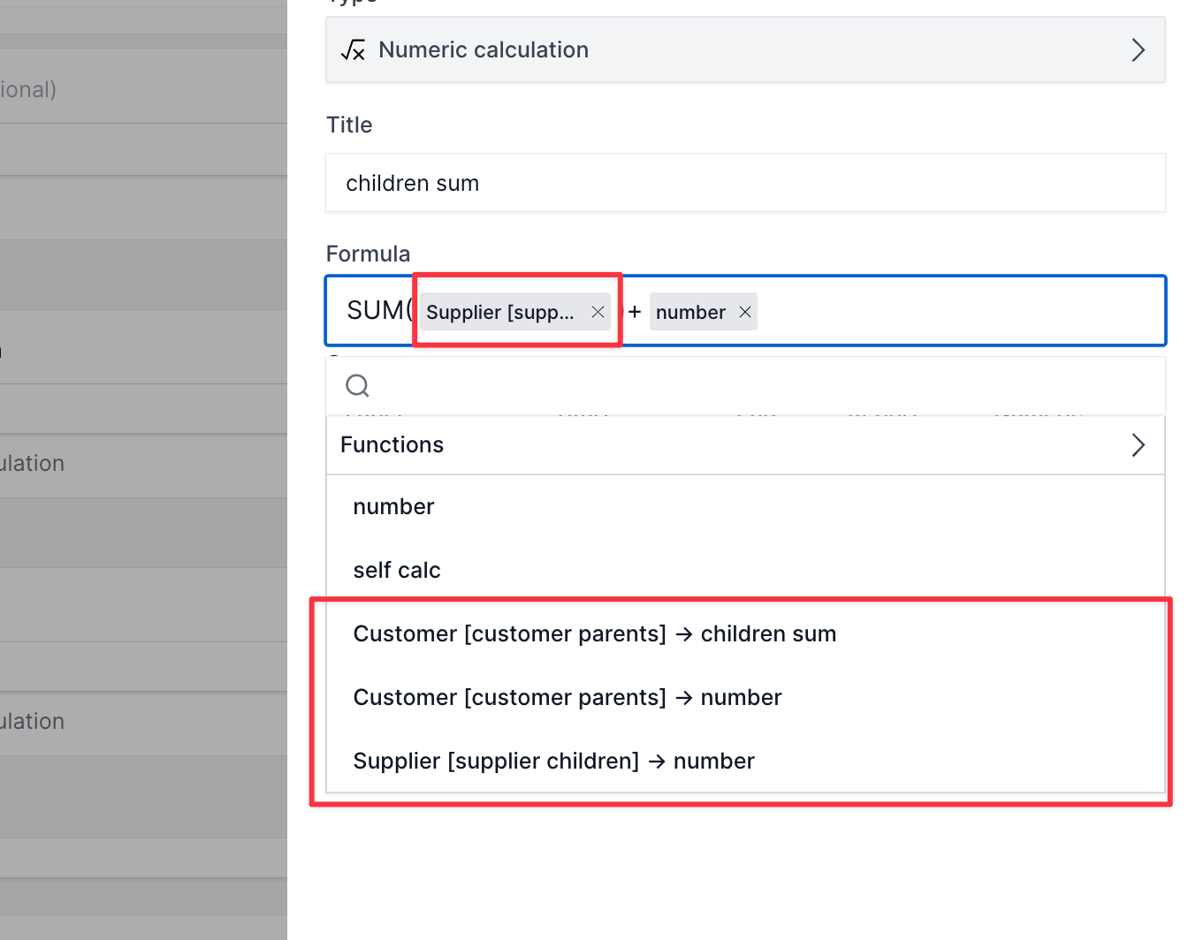Select the 'number' field option in the list
The height and width of the screenshot is (940, 1204).
(x=393, y=507)
